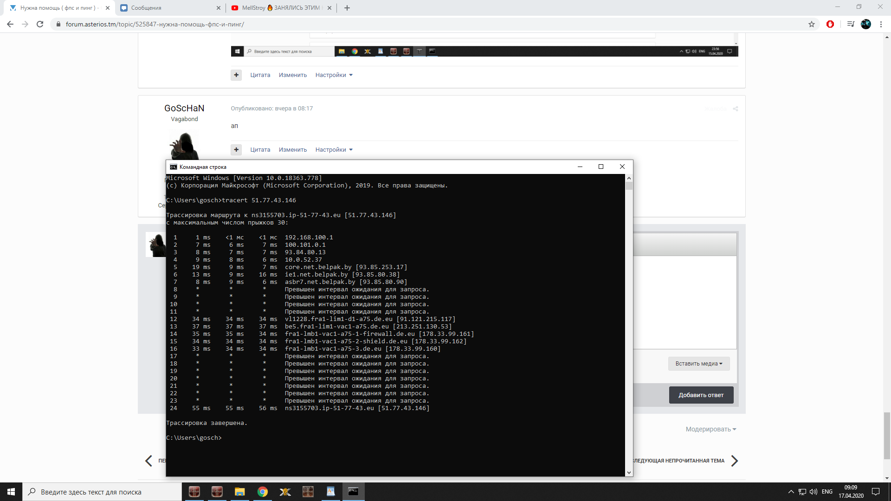Image resolution: width=891 pixels, height=501 pixels.
Task: Open the sixth taskbar app icon
Action: click(308, 492)
